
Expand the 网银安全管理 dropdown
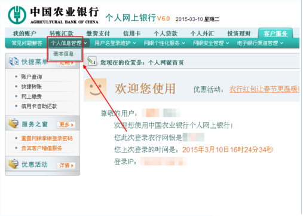(211, 43)
